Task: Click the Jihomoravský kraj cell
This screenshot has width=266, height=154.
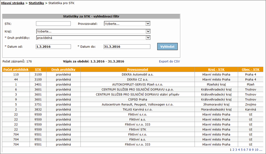Action: 216,104
